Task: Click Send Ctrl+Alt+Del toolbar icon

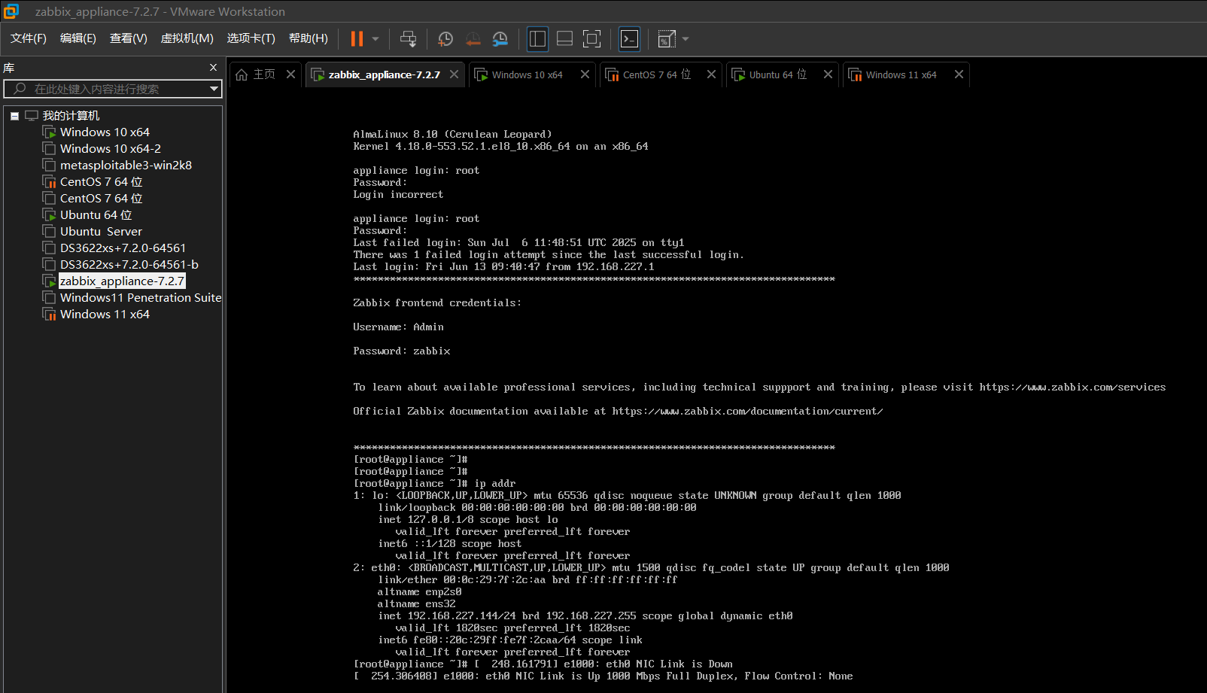Action: pyautogui.click(x=408, y=38)
